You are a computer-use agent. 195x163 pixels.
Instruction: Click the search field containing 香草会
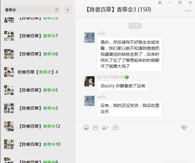pyautogui.click(x=32, y=10)
